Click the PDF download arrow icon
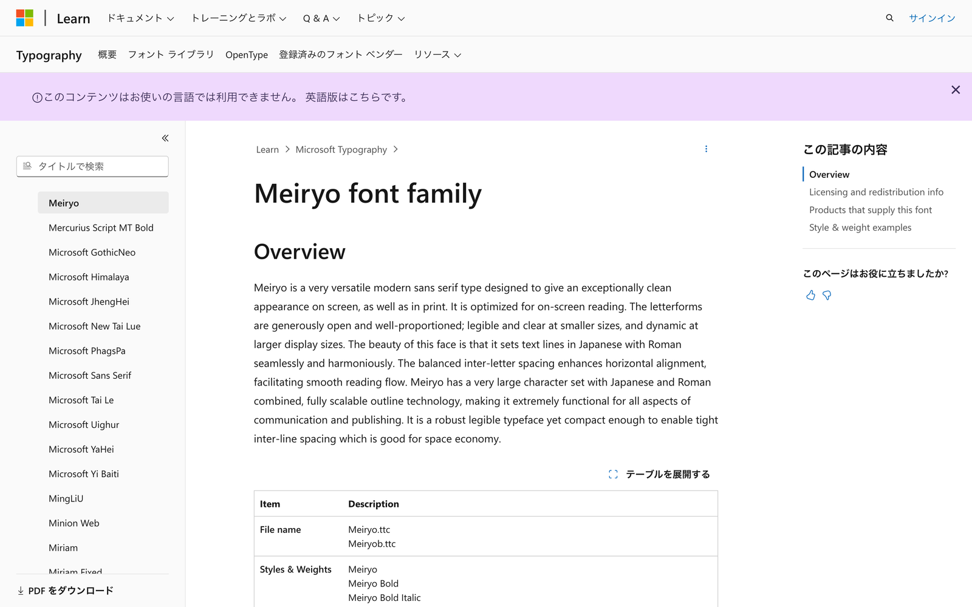This screenshot has height=607, width=972. 21,591
